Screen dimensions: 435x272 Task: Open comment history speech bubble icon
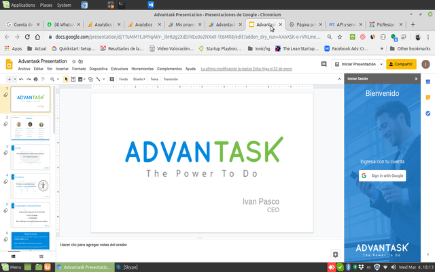pyautogui.click(x=324, y=64)
